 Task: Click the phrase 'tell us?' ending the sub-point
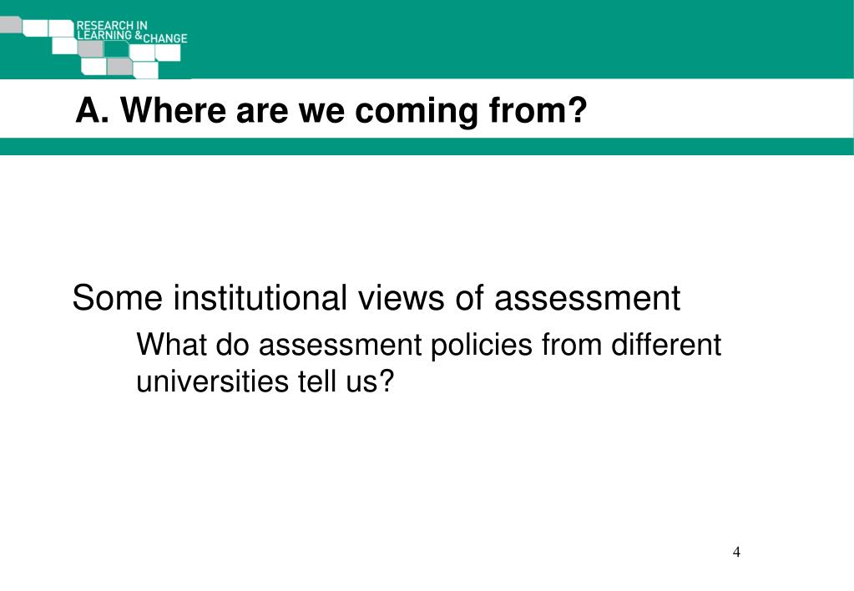click(x=346, y=381)
